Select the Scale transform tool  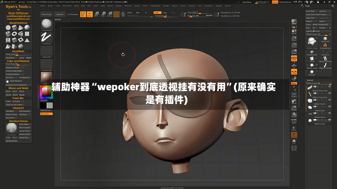coord(103,14)
